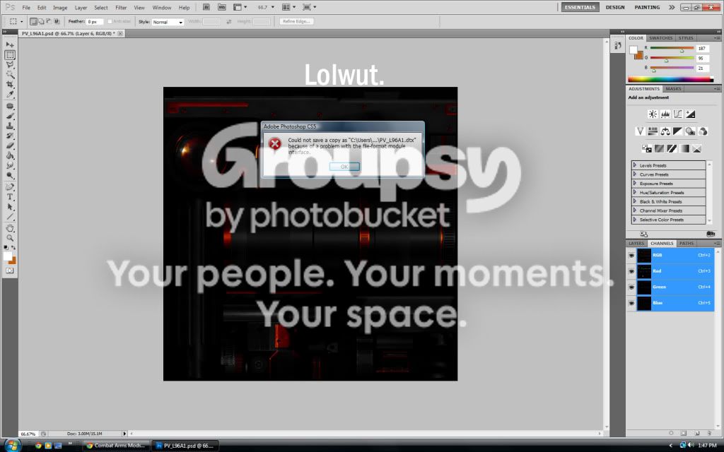Viewport: 724px width, 452px height.
Task: Add a Channel Mixer adjustment
Action: point(703,131)
